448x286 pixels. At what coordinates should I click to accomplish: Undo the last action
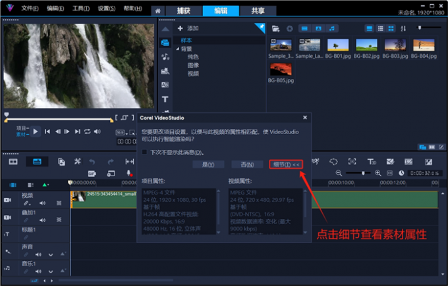pos(92,162)
